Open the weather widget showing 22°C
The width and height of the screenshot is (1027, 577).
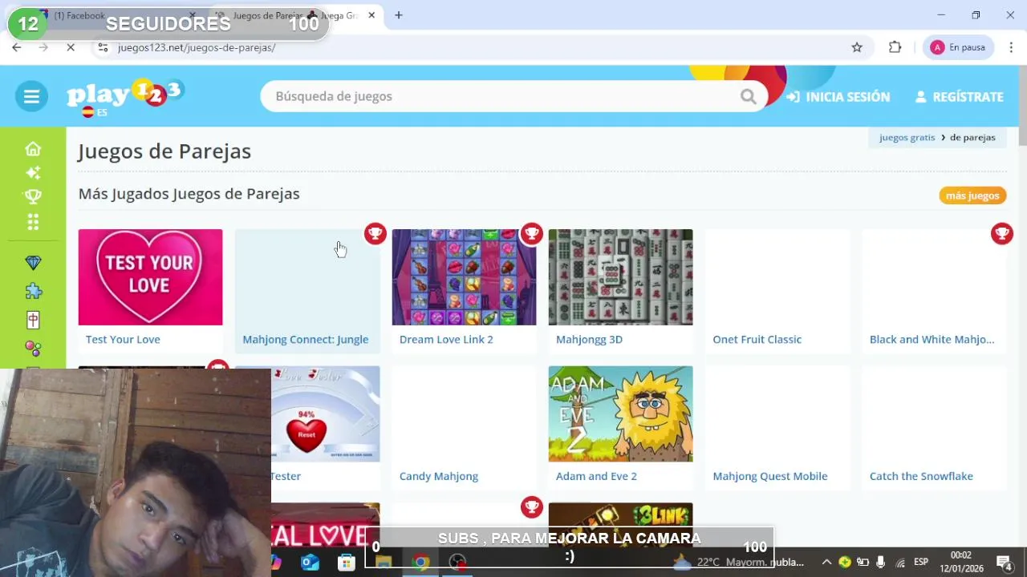(738, 562)
